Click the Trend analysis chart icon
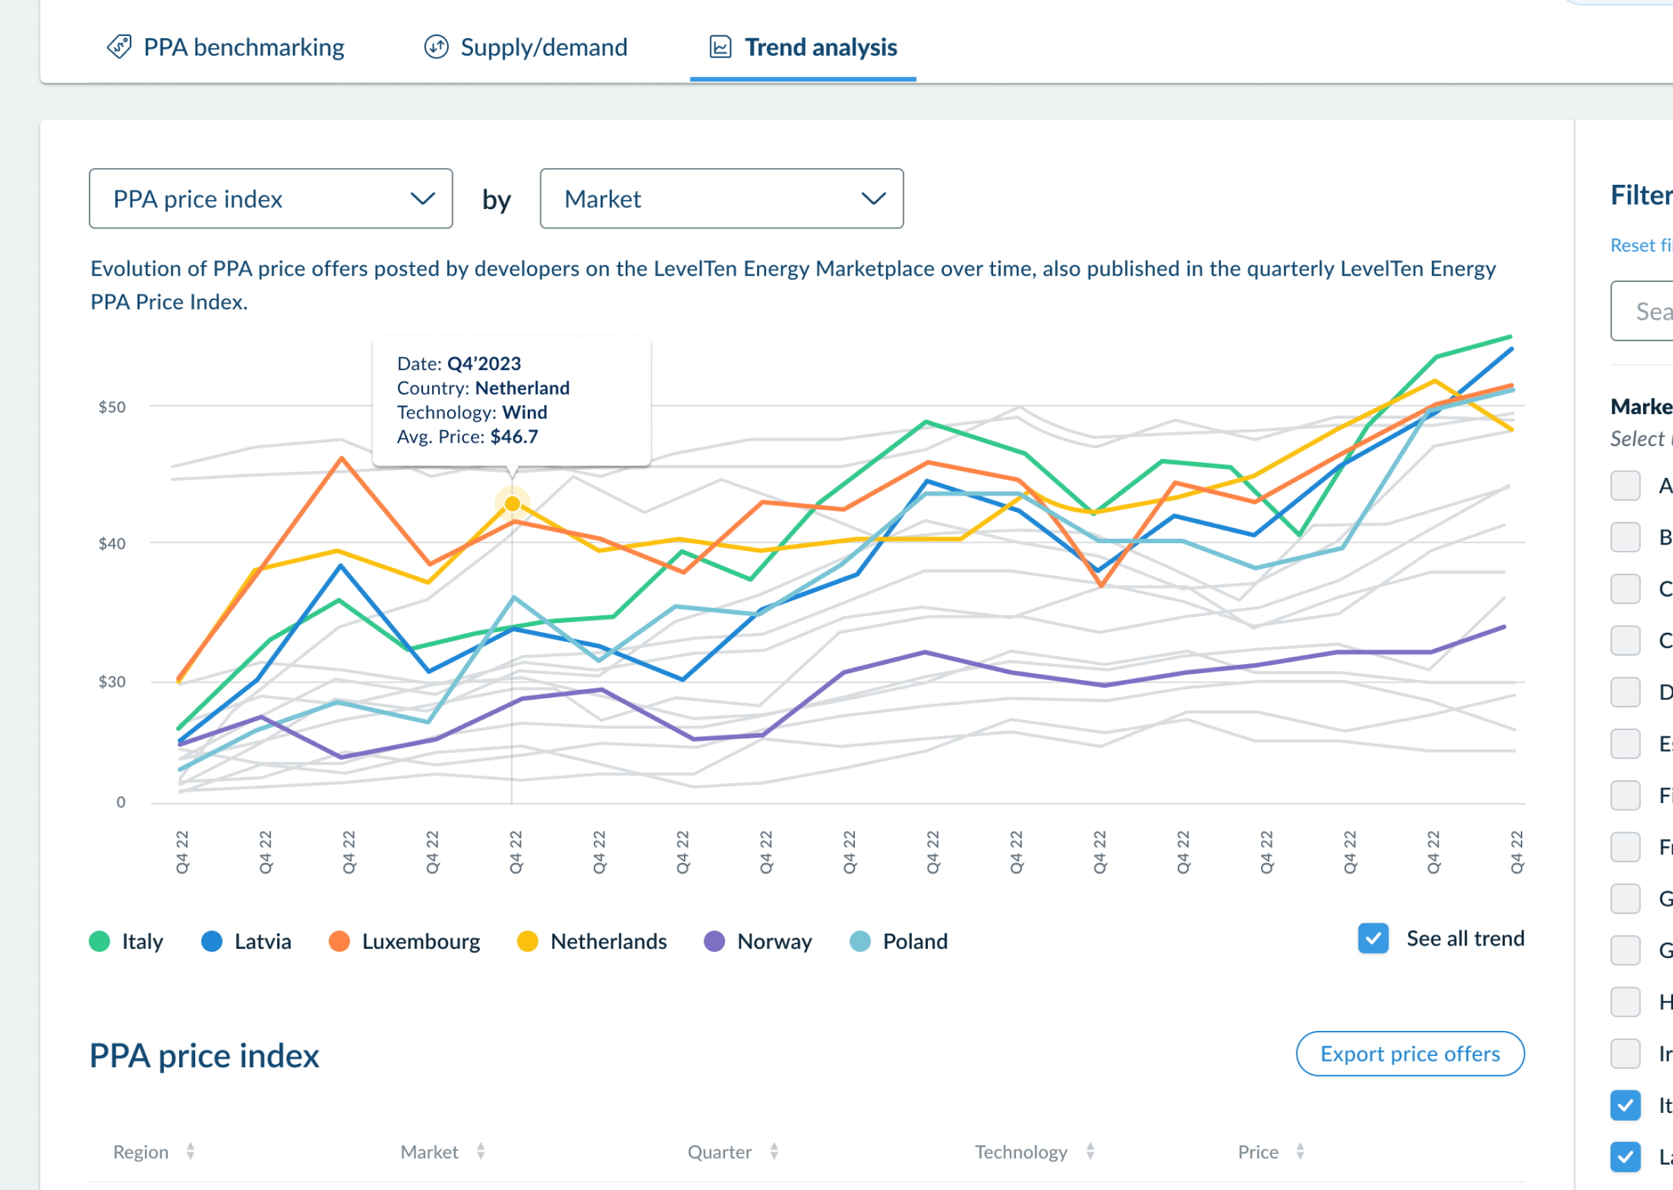The height and width of the screenshot is (1190, 1673). tap(720, 47)
